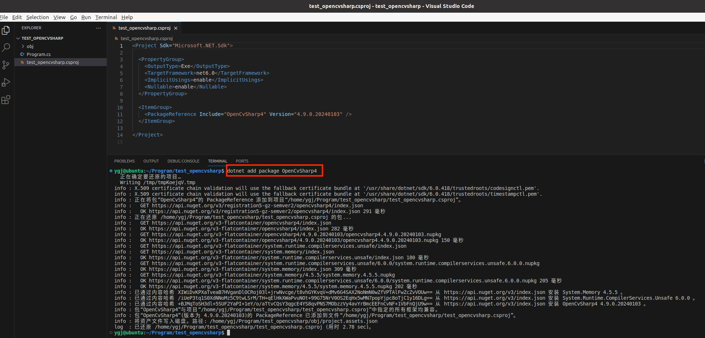The width and height of the screenshot is (705, 338).
Task: Click the OutputType Exe line
Action: [x=187, y=66]
